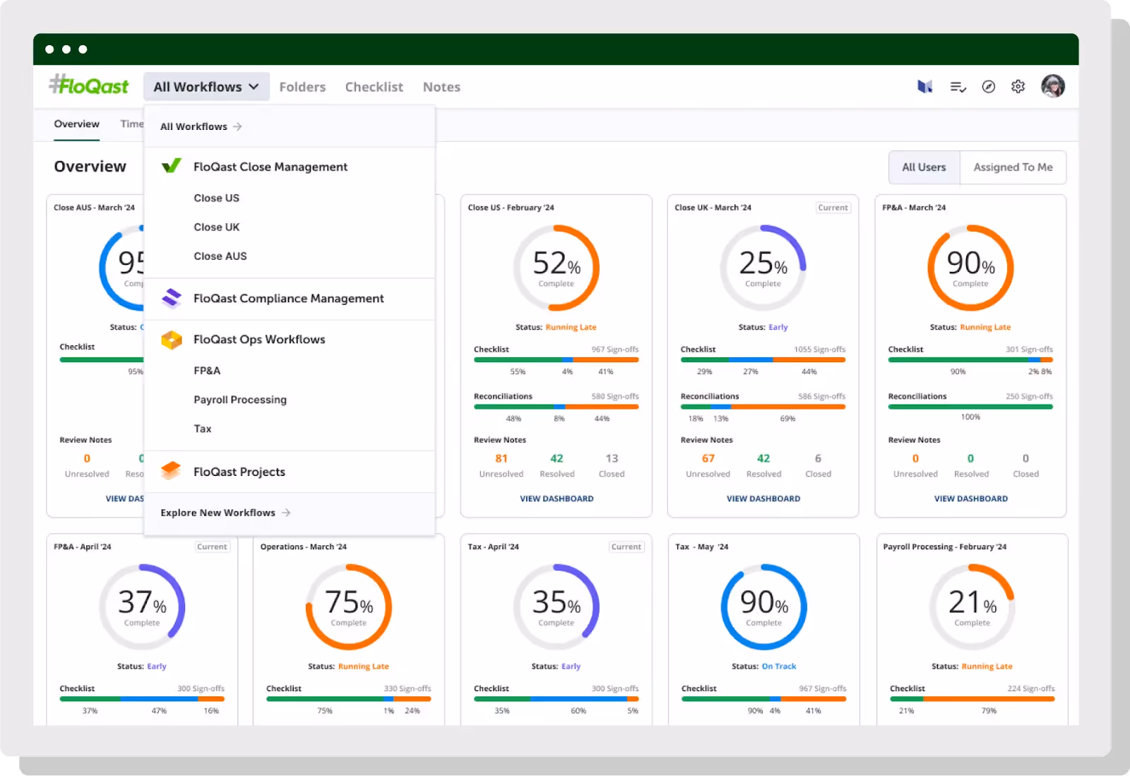Switch to Assigned To Me view
This screenshot has width=1130, height=776.
coord(1013,167)
